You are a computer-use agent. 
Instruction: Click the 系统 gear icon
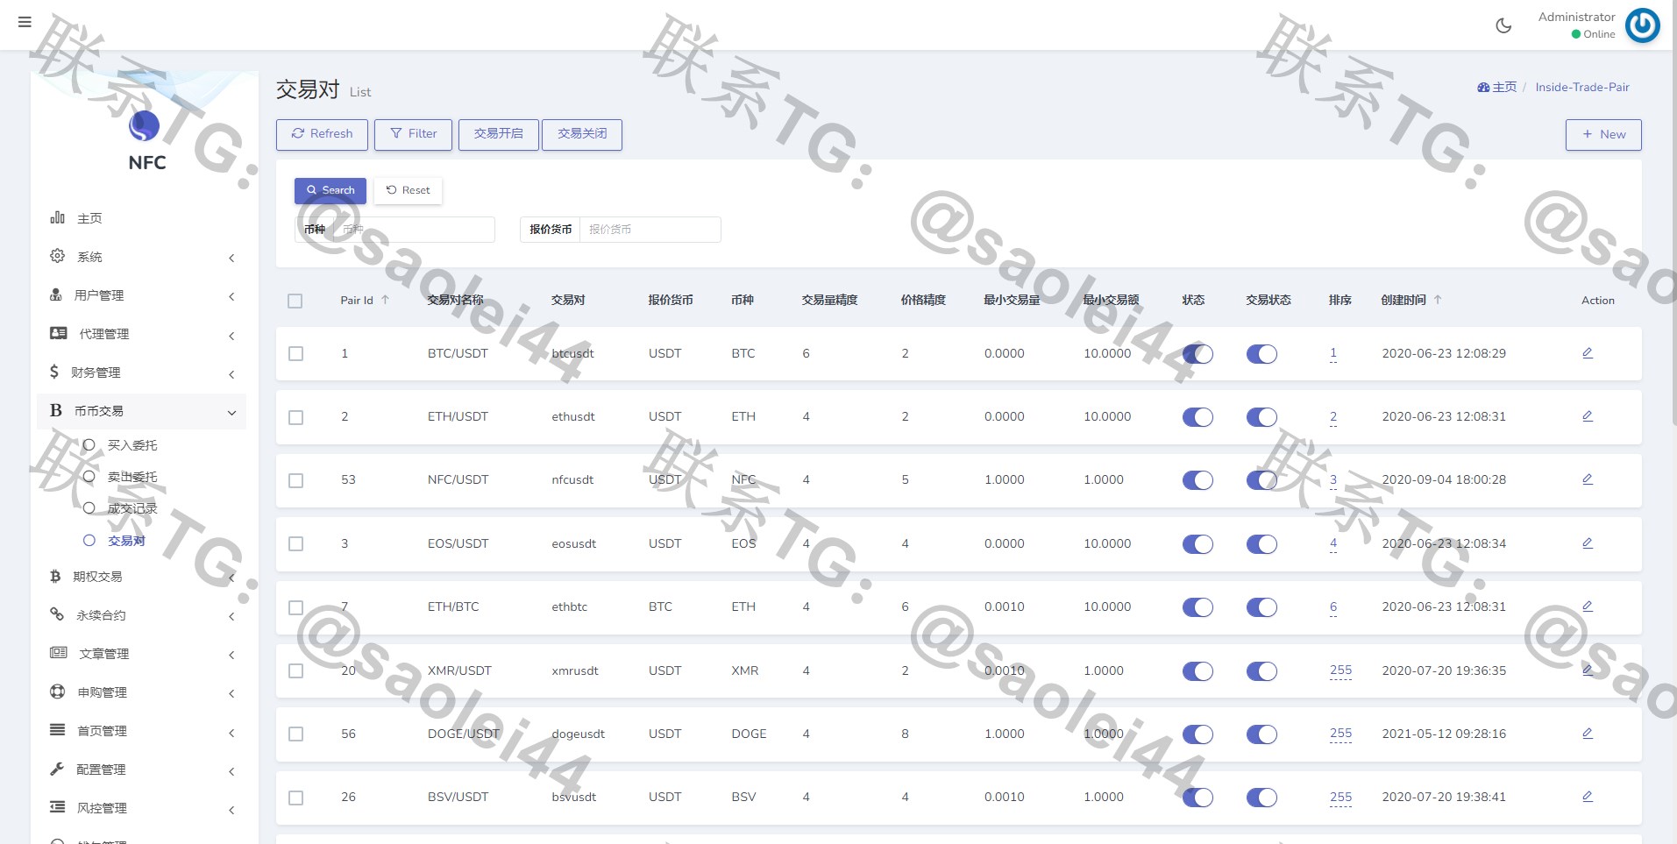point(58,256)
